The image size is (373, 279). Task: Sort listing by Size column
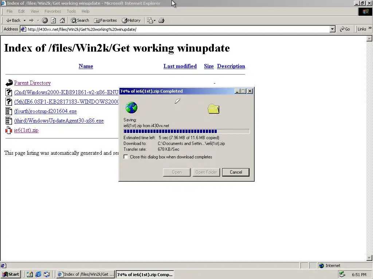pos(209,66)
